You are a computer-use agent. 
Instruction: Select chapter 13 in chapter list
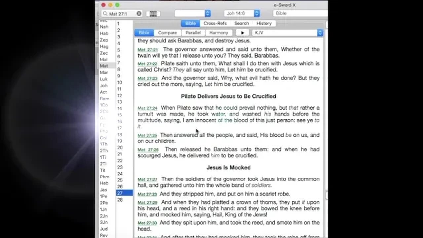[x=120, y=102]
